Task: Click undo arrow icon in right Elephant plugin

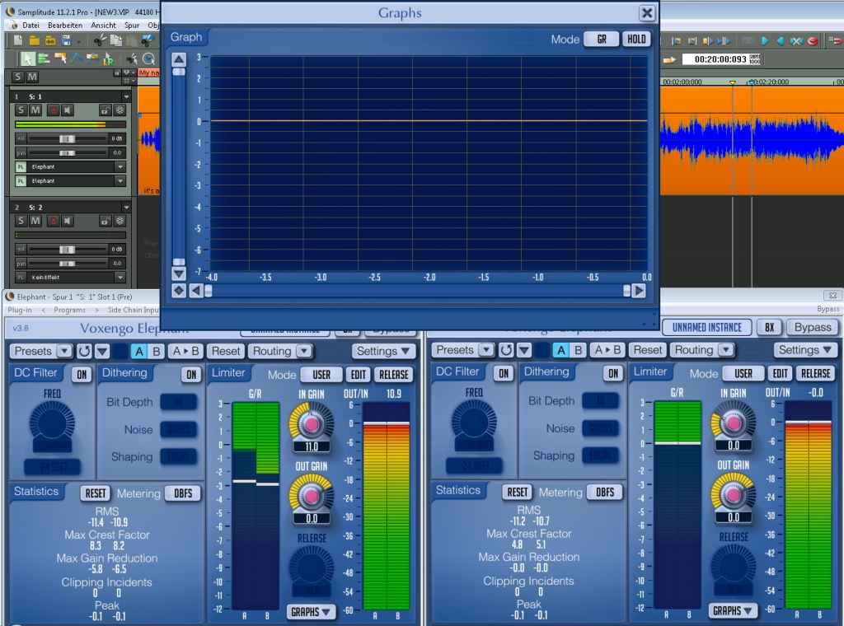Action: click(507, 350)
